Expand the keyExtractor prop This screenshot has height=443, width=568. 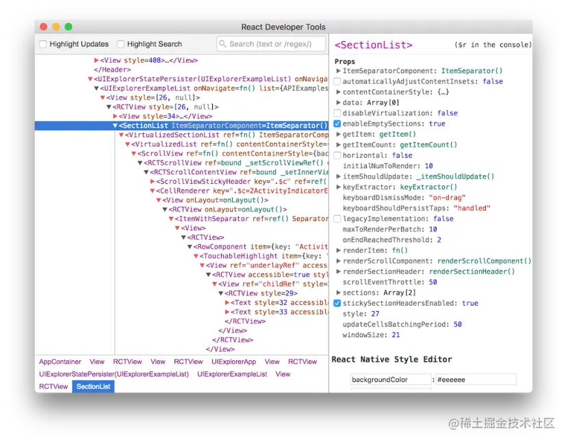(338, 187)
